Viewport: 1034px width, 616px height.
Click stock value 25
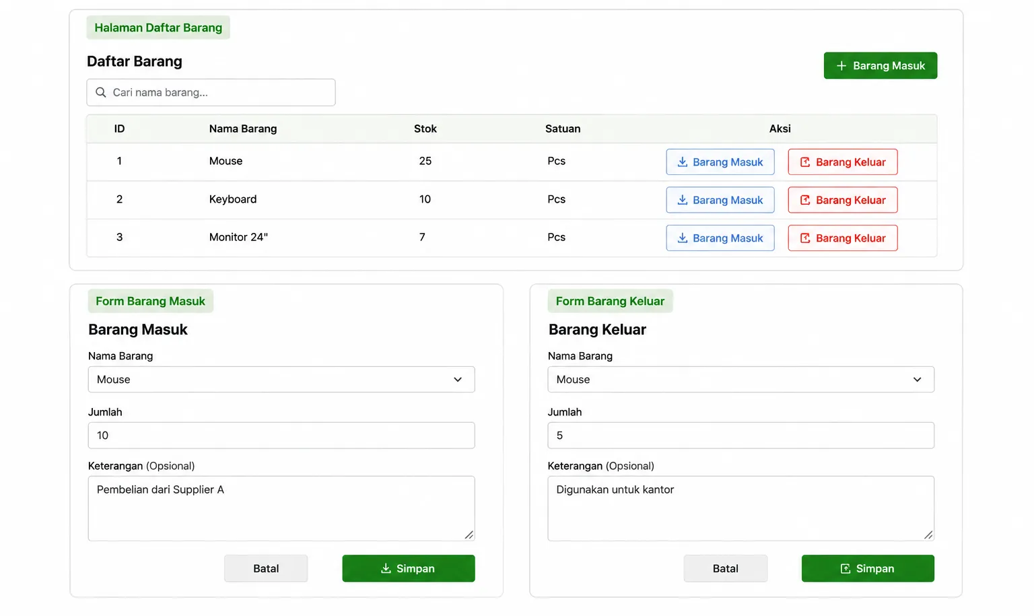425,161
